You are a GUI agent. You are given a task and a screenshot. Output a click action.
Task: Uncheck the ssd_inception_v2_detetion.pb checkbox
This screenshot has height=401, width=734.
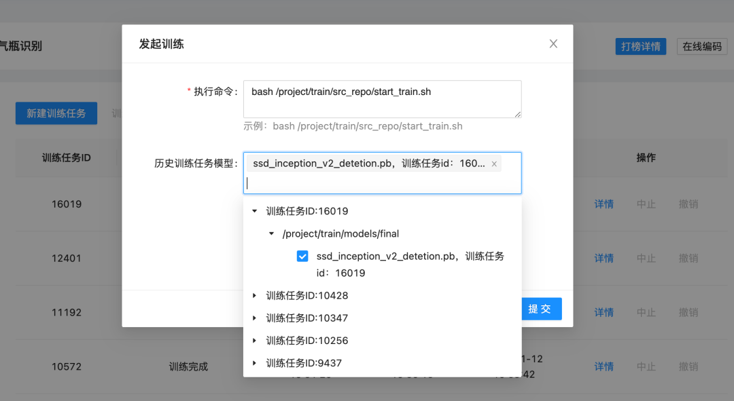[302, 256]
